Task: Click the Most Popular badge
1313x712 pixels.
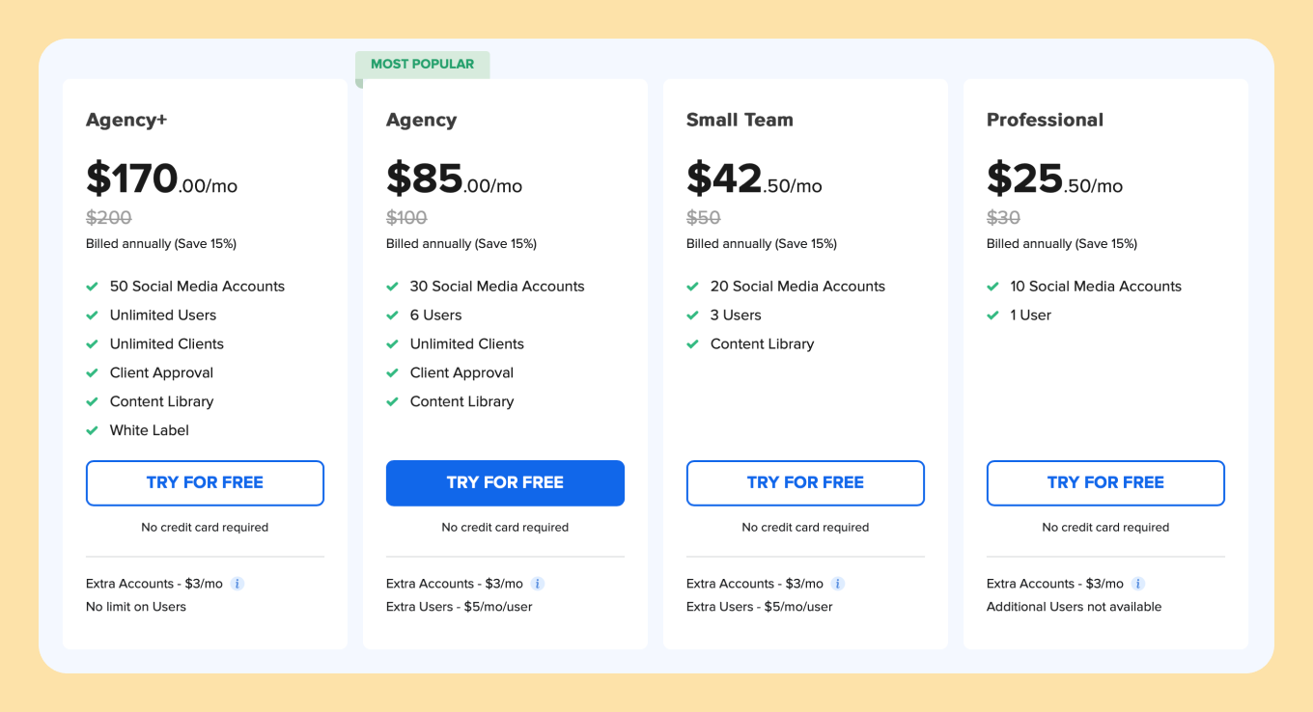Action: coord(423,65)
